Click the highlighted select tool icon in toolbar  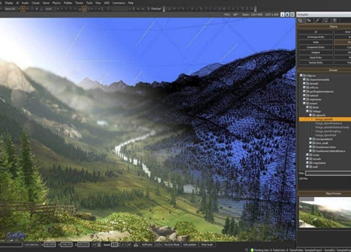tap(23, 9)
